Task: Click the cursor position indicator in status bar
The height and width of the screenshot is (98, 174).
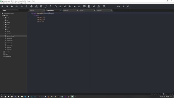Action: pyautogui.click(x=13, y=94)
